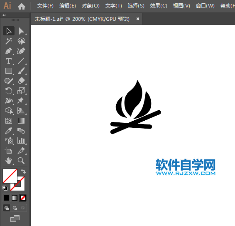Open the 文件(F) menu
235x226 pixels.
[x=45, y=6]
